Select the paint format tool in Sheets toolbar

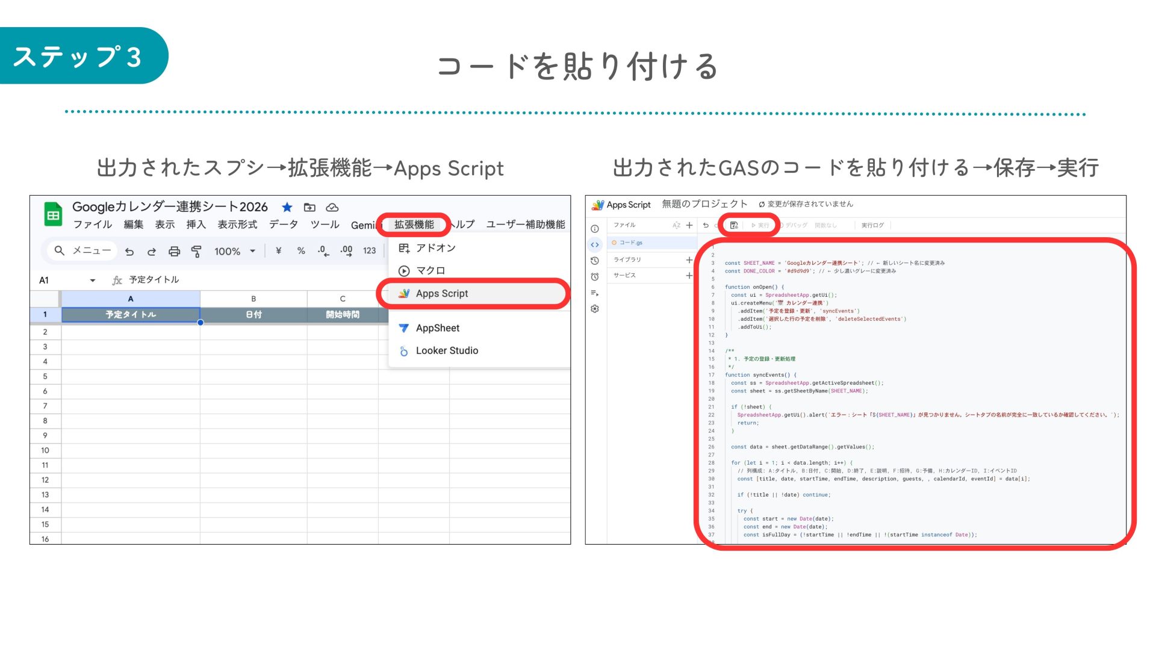tap(196, 252)
